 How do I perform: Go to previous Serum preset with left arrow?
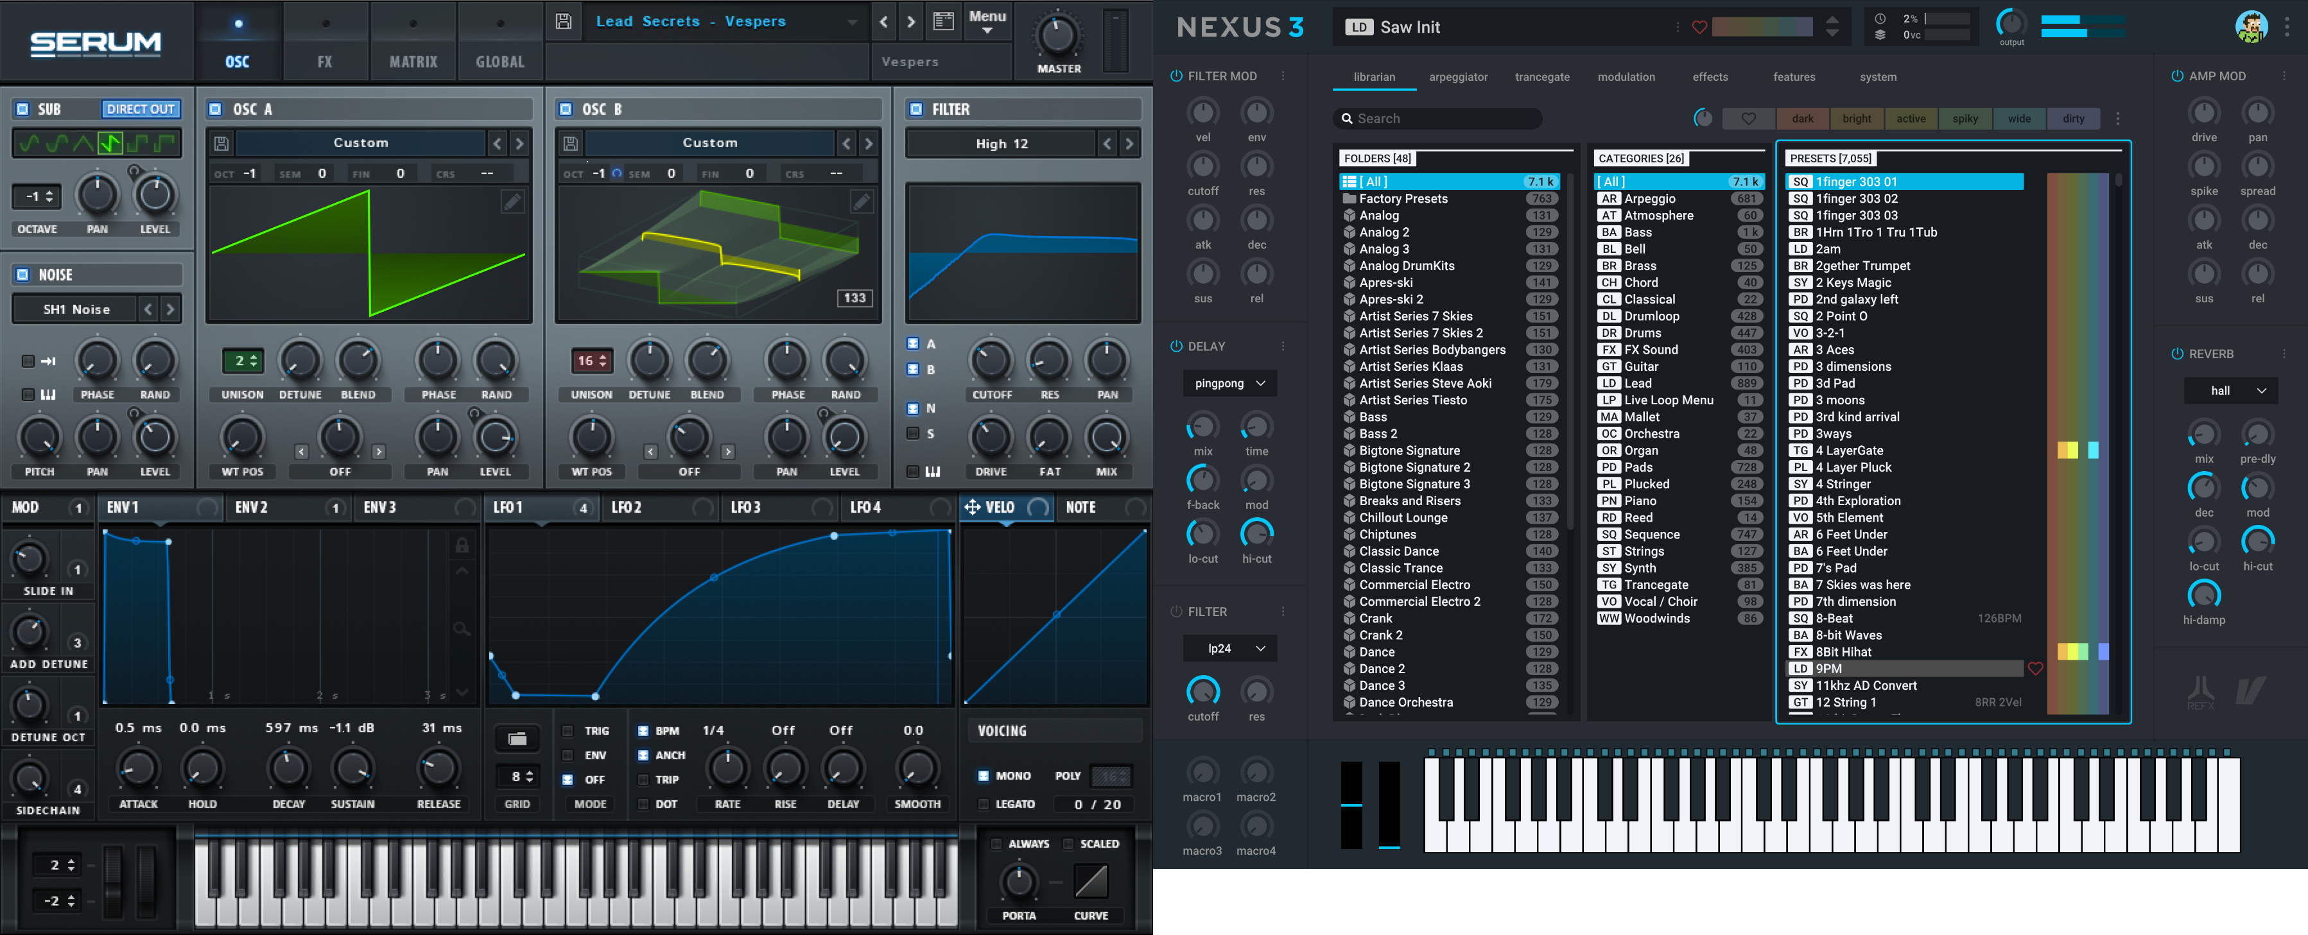(x=884, y=21)
